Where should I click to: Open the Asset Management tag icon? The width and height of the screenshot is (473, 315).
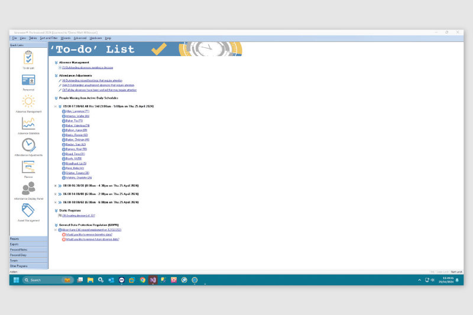pyautogui.click(x=28, y=211)
